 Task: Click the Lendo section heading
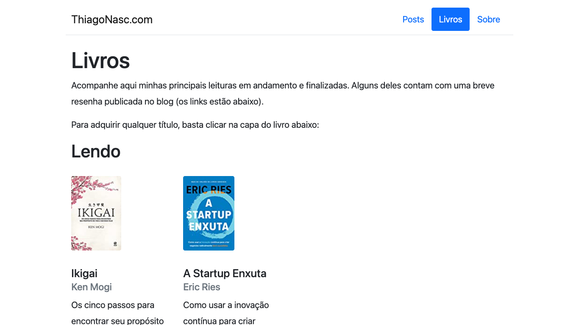point(96,151)
